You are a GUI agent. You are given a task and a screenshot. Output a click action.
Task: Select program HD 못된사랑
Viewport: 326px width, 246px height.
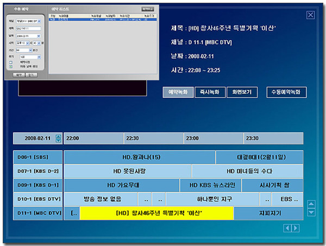coord(128,171)
